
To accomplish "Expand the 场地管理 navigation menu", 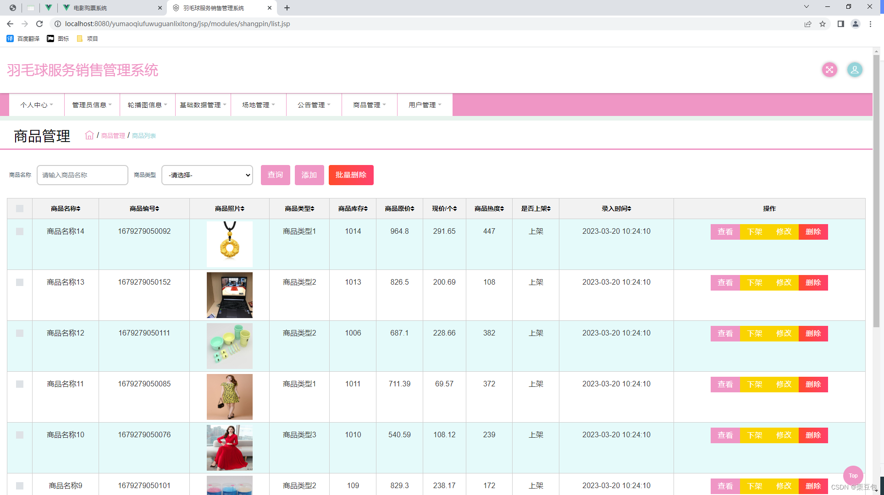I will pyautogui.click(x=258, y=105).
